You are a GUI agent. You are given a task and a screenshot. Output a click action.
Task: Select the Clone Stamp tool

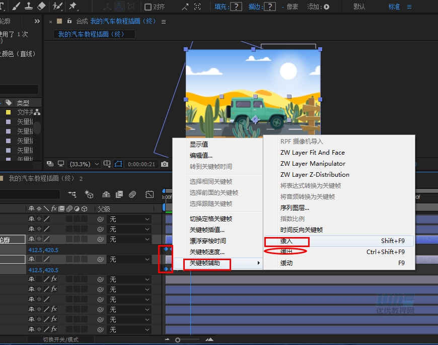point(28,7)
